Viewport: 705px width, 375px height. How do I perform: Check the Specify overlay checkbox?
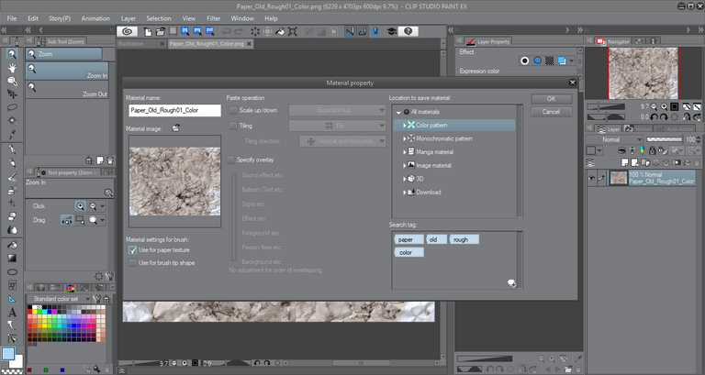(x=230, y=160)
